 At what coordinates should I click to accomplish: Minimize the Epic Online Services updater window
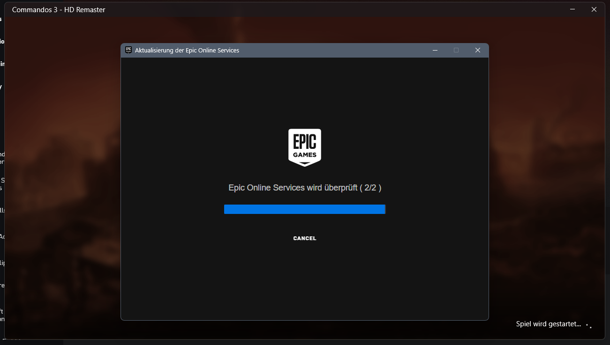pyautogui.click(x=435, y=50)
